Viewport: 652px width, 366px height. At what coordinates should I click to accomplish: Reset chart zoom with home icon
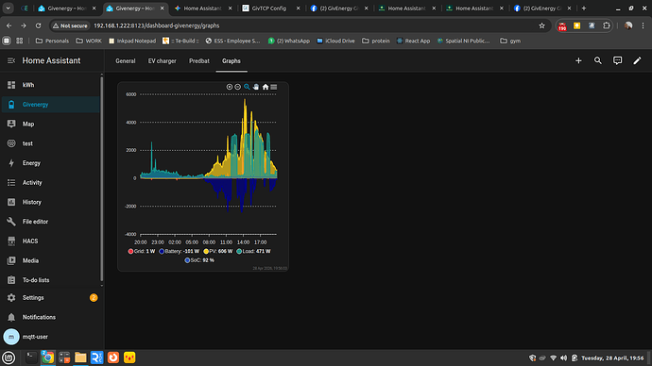pyautogui.click(x=266, y=87)
